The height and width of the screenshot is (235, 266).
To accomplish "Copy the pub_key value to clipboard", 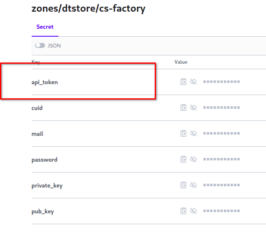I will pyautogui.click(x=183, y=211).
